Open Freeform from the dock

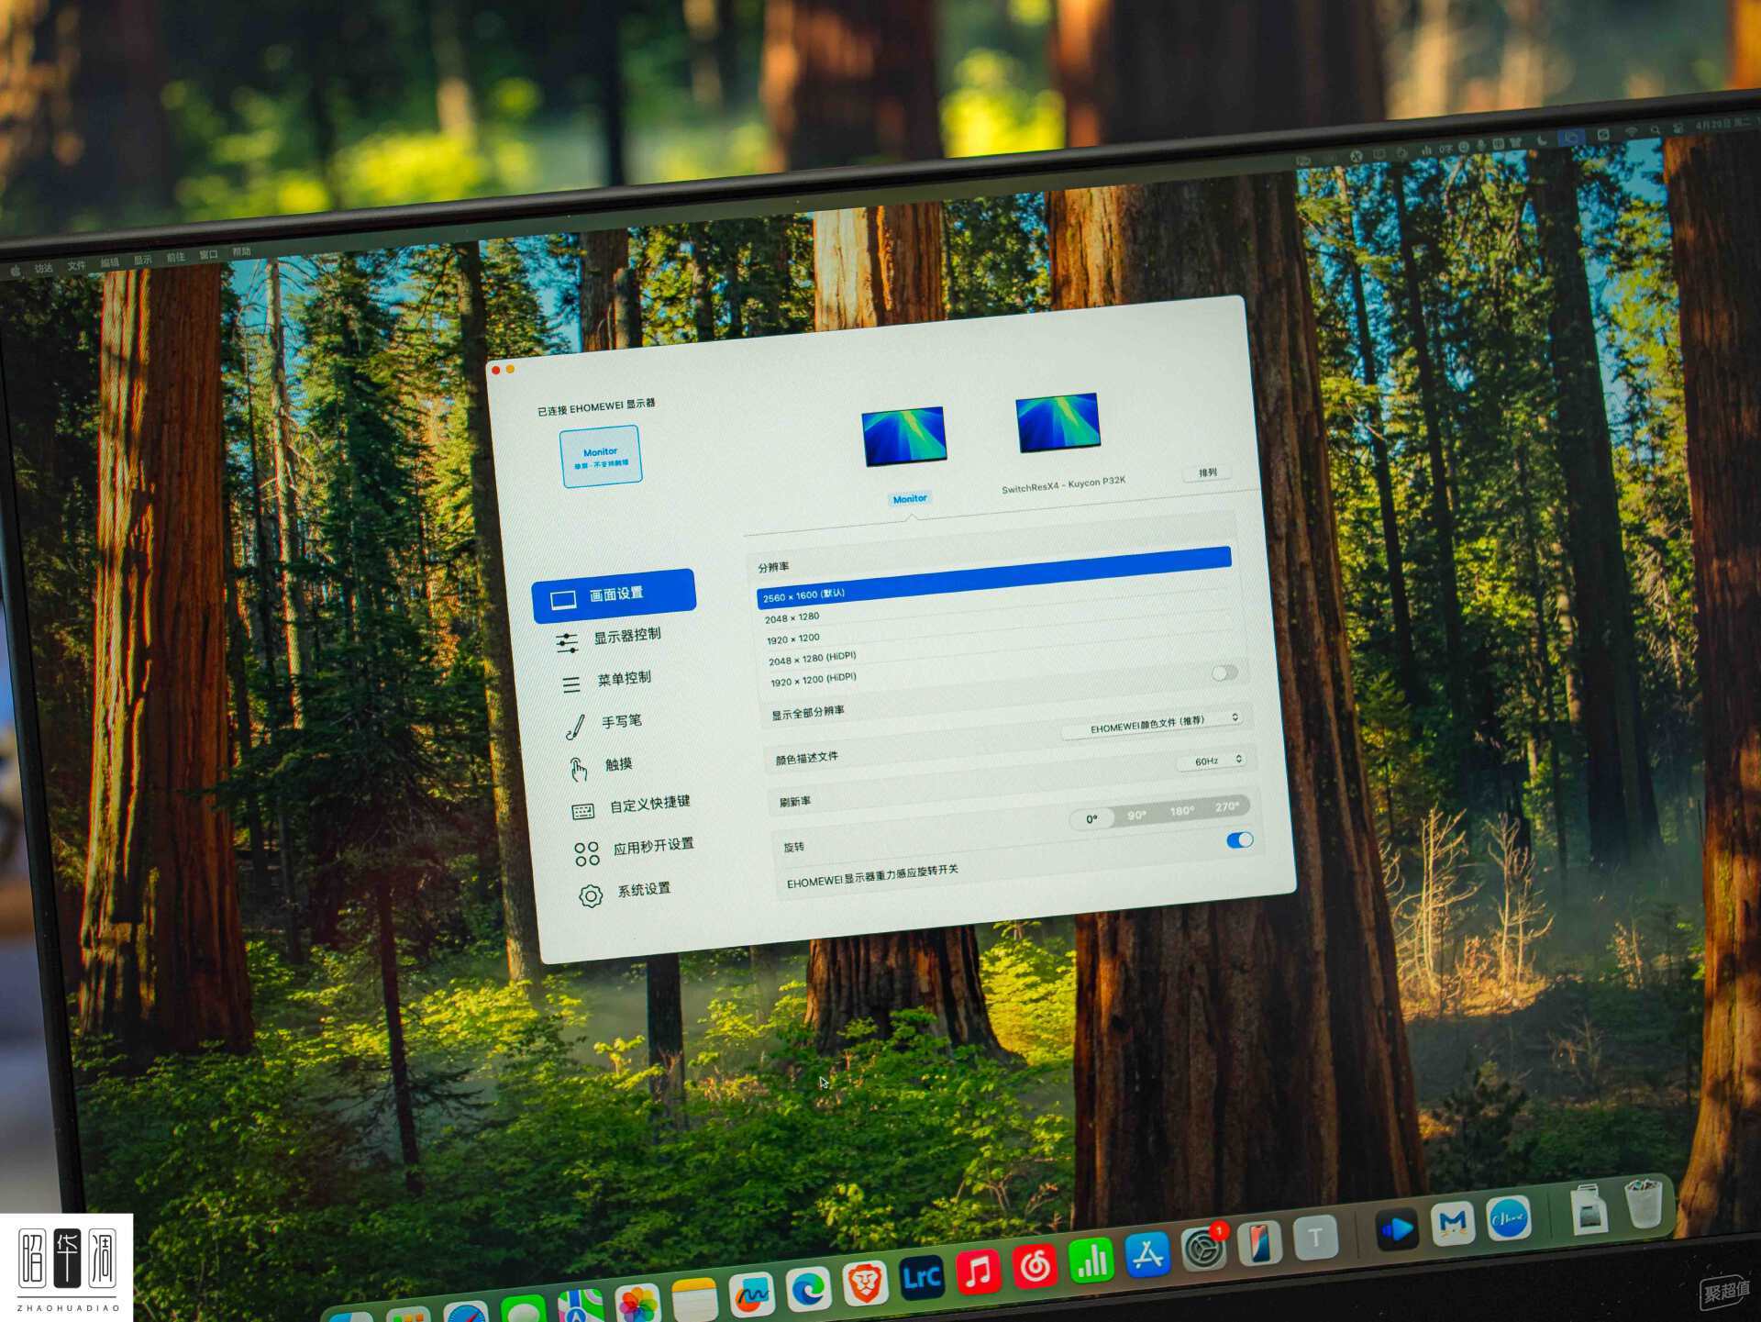[x=751, y=1294]
